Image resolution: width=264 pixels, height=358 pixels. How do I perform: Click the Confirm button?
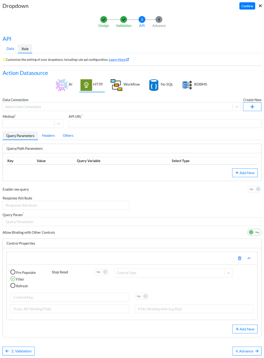[x=247, y=6]
